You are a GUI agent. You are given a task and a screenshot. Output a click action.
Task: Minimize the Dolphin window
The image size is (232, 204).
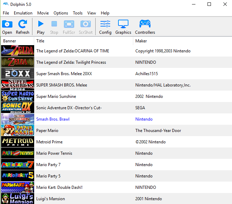tap(194, 4)
